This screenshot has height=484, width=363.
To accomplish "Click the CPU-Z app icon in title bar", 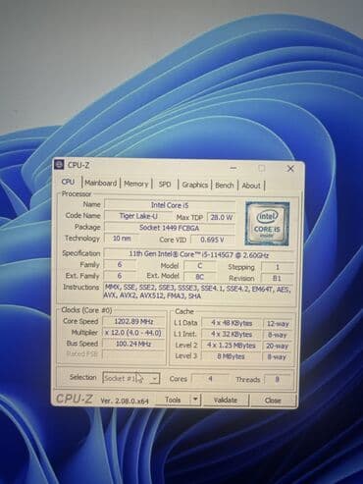I will (x=59, y=165).
